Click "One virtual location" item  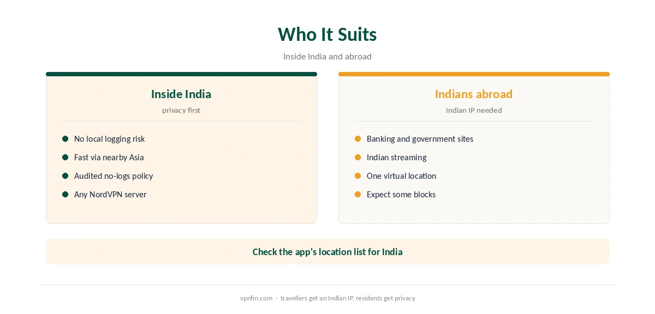pyautogui.click(x=401, y=176)
